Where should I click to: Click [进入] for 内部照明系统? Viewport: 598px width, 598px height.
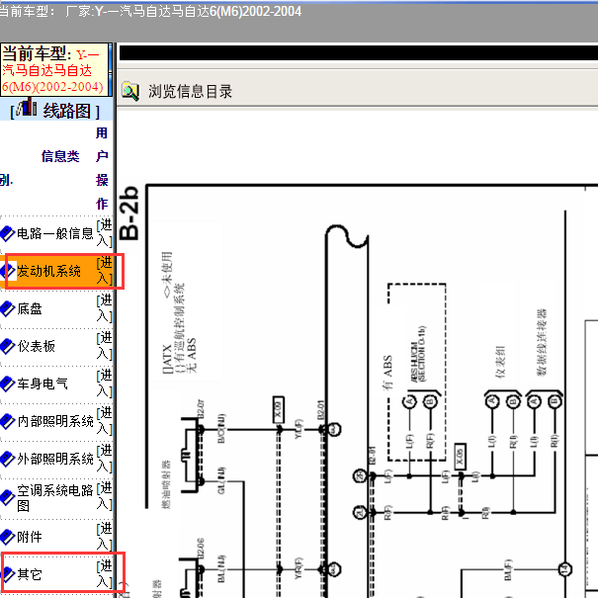[105, 421]
